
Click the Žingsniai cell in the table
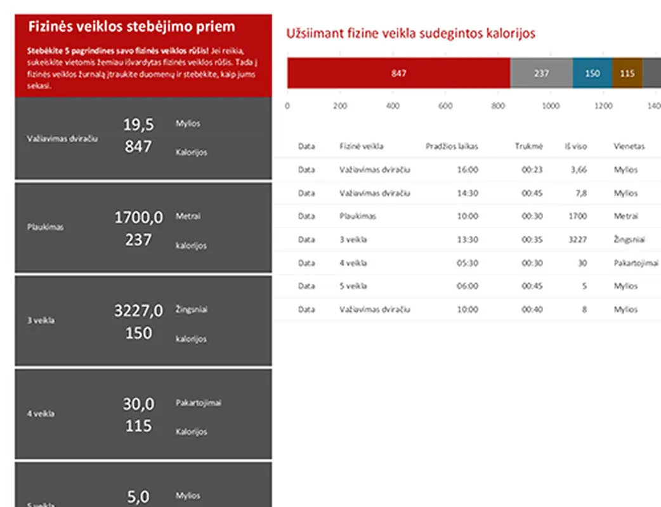629,240
